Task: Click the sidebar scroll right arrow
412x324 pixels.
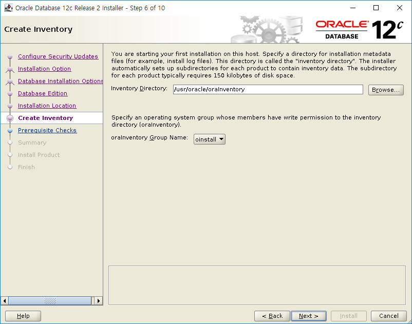Action: (98, 300)
